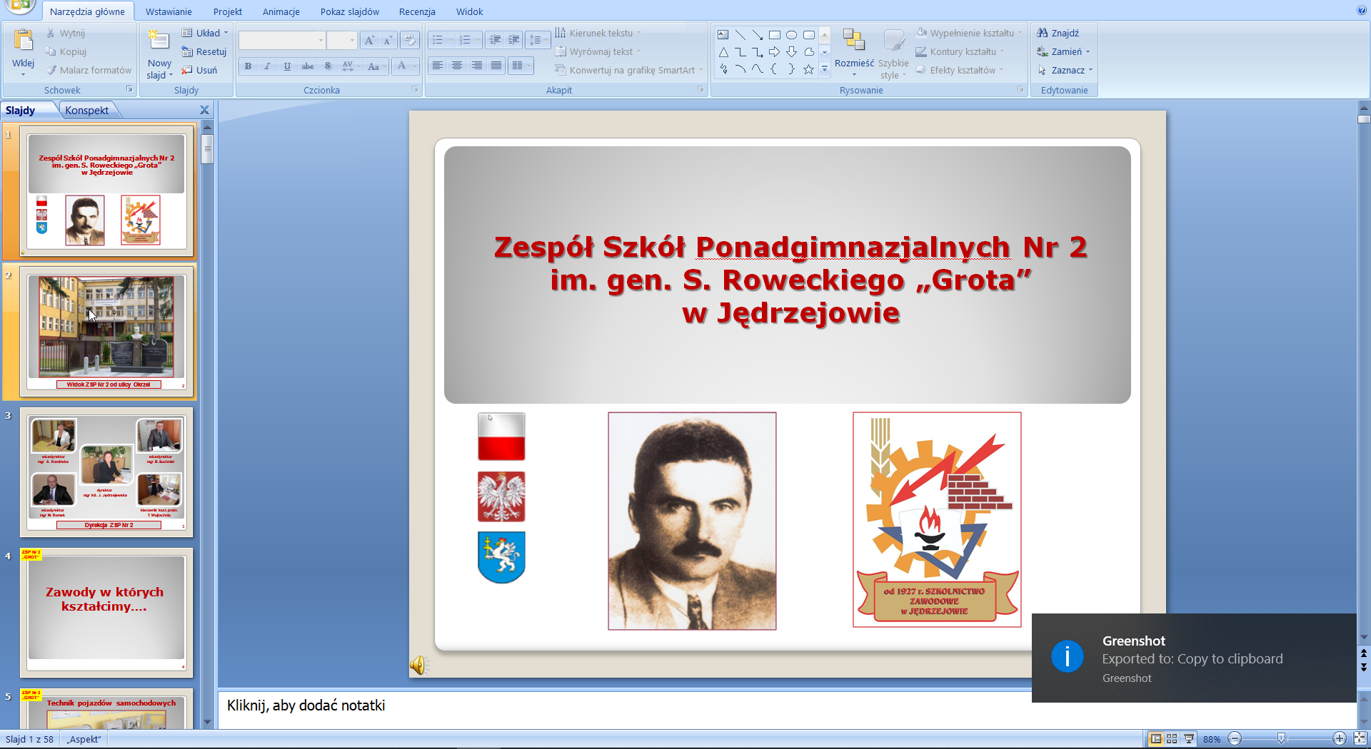
Task: Align text right in Akapit group
Action: (x=477, y=66)
